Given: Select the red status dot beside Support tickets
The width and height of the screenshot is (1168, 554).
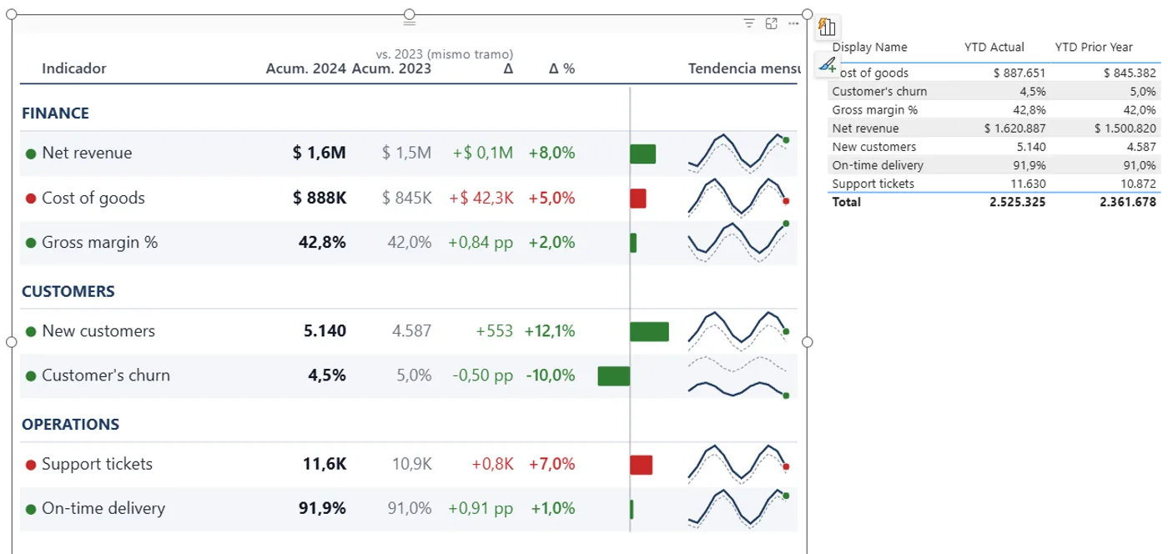Looking at the screenshot, I should point(31,465).
